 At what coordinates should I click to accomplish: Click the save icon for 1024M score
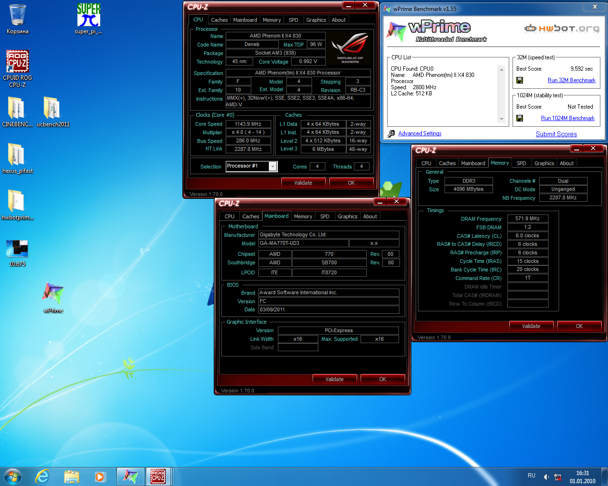tap(520, 118)
